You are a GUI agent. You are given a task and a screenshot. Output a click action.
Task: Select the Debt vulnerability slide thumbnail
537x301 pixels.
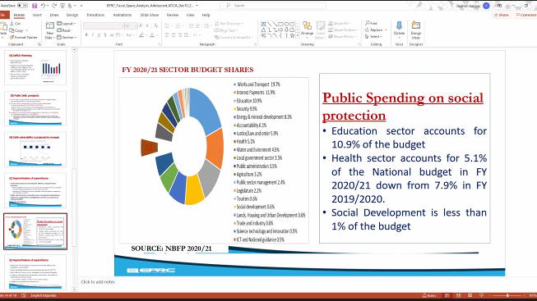35,149
